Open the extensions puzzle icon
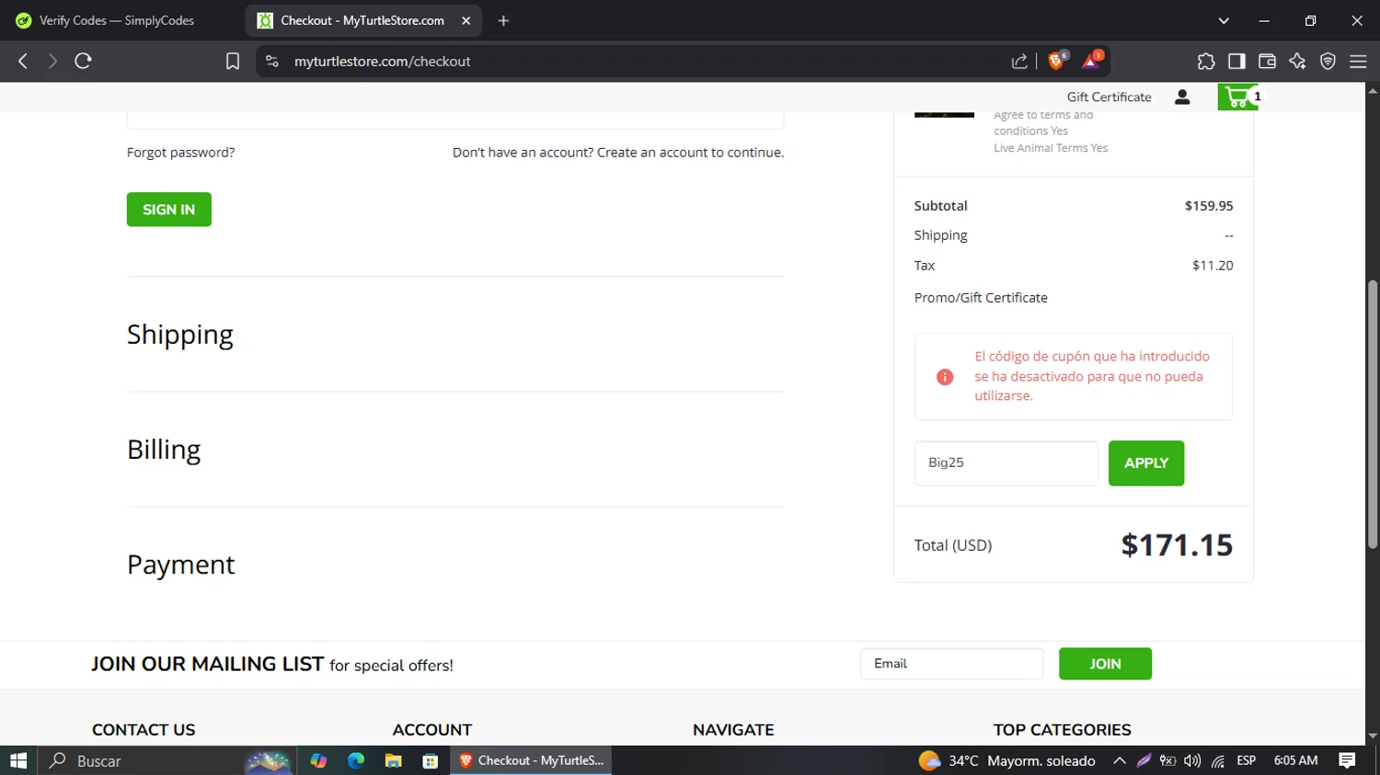The width and height of the screenshot is (1380, 775). [x=1206, y=61]
